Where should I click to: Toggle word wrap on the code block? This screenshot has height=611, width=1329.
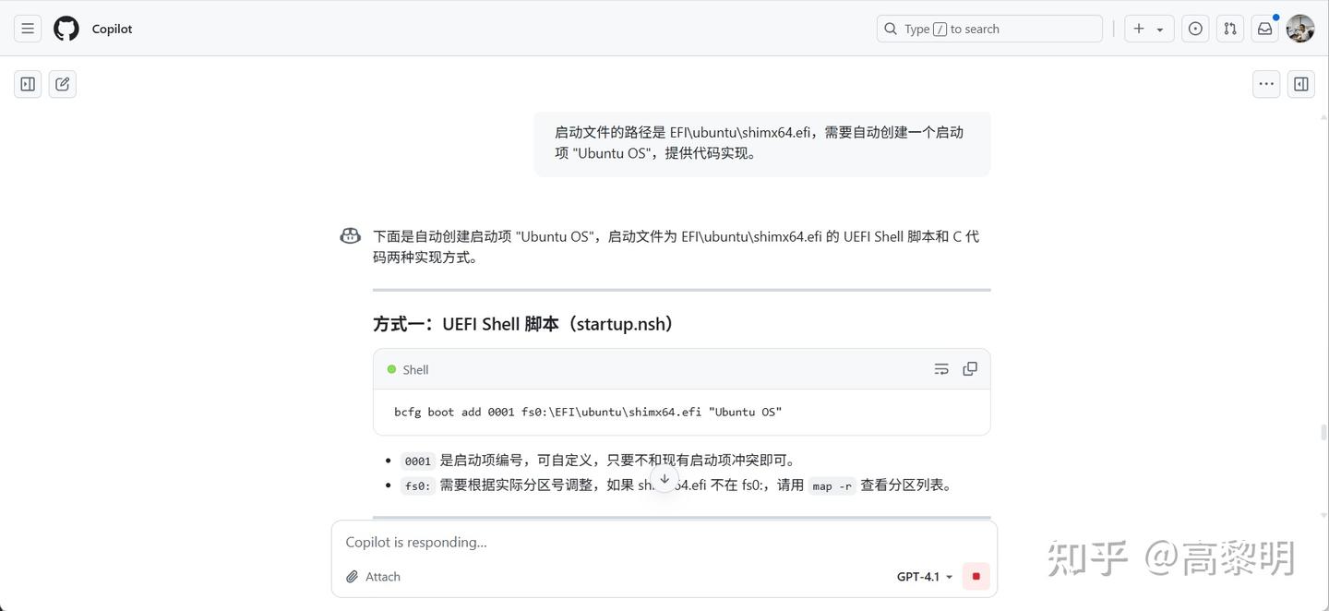pyautogui.click(x=940, y=368)
